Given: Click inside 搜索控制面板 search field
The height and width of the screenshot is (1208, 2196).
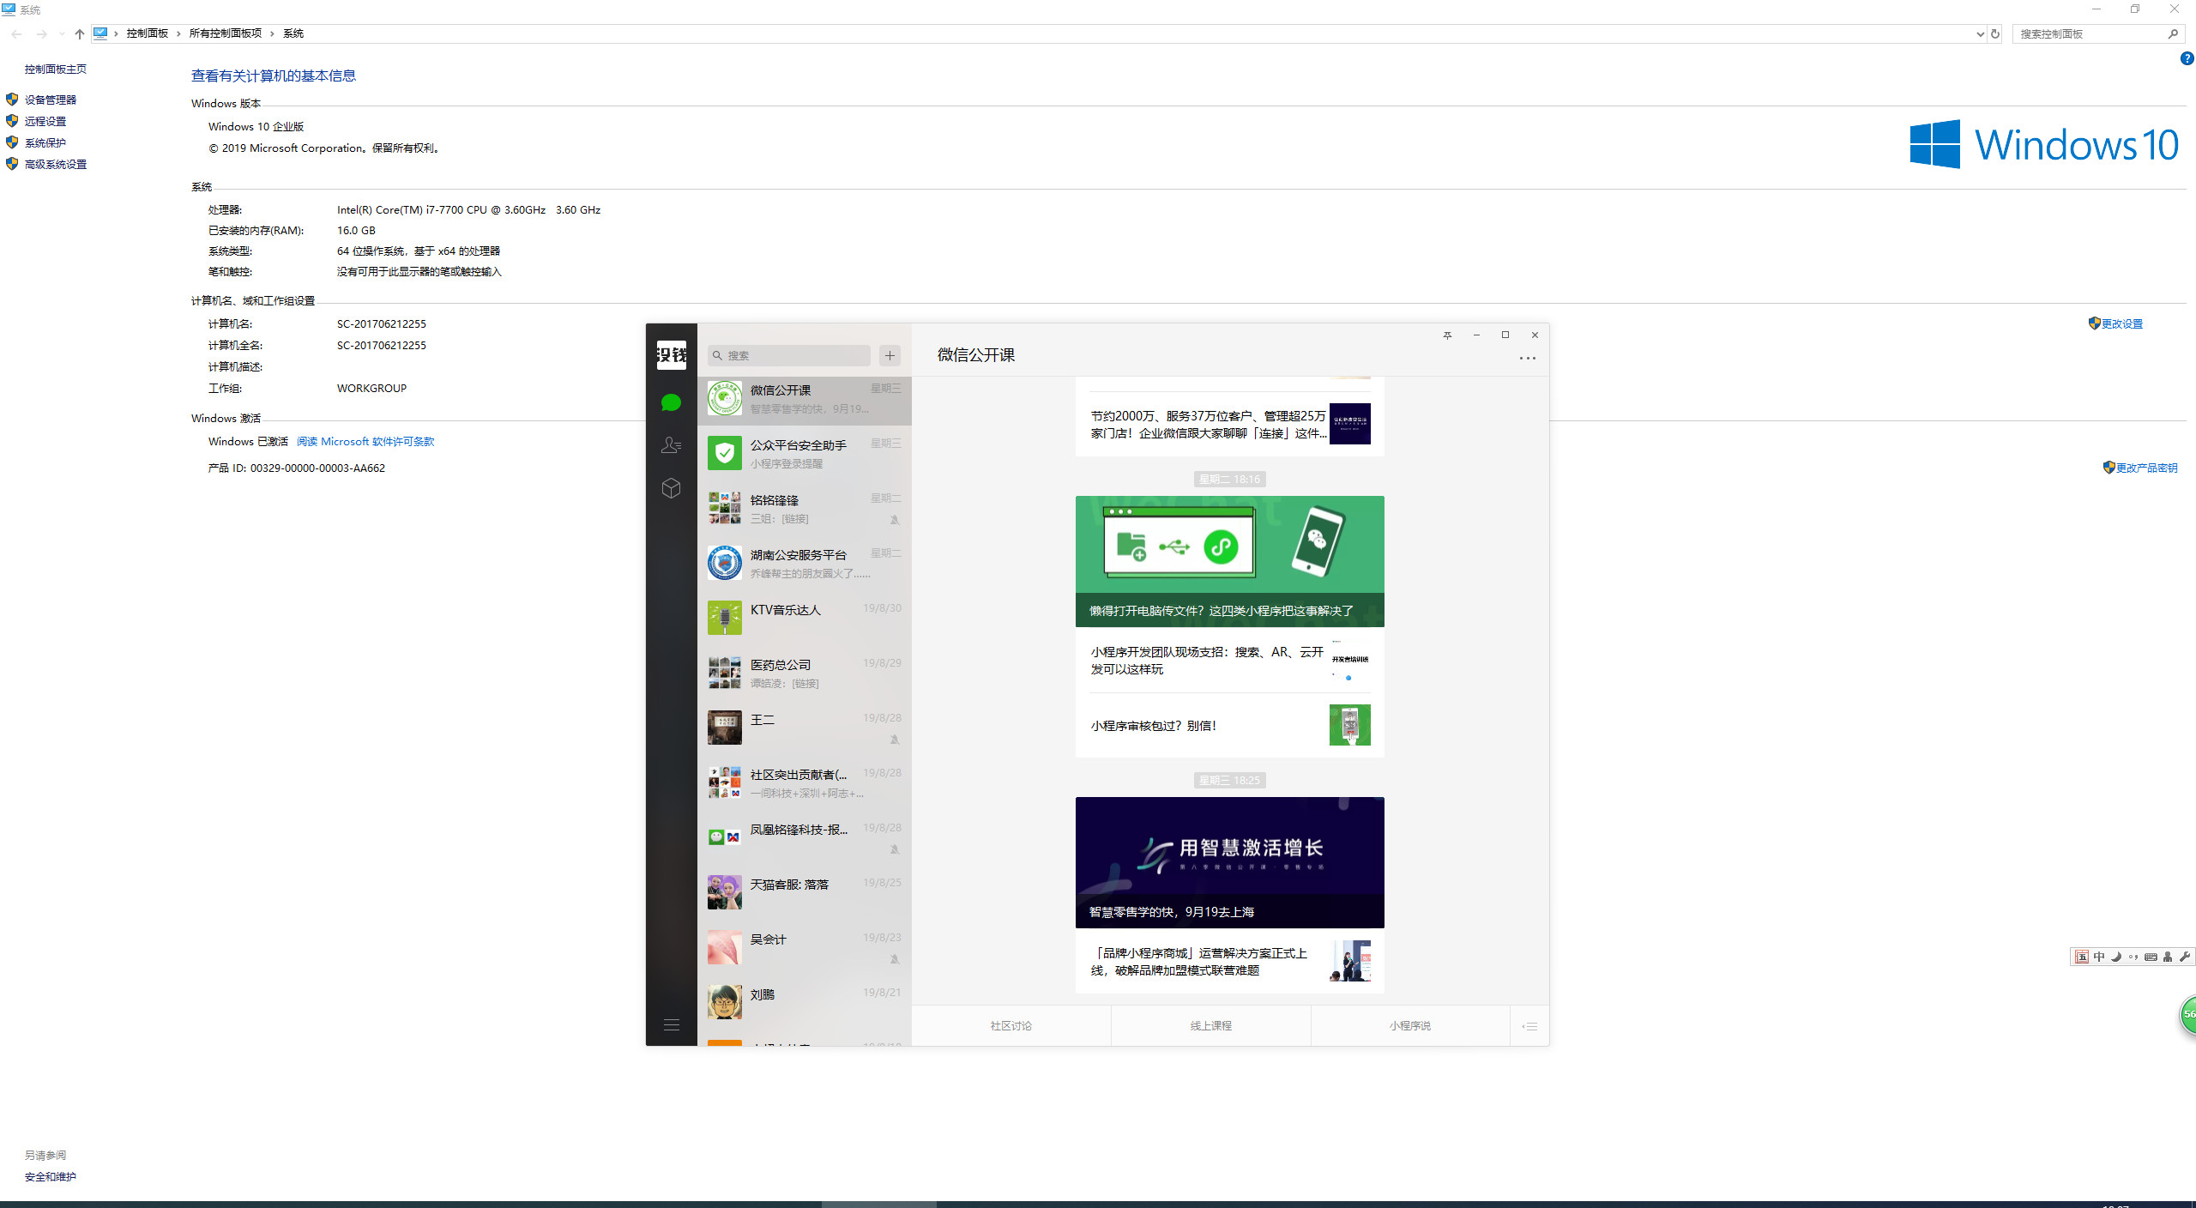Looking at the screenshot, I should tap(2088, 33).
